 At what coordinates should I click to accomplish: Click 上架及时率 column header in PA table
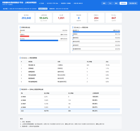[95, 93]
